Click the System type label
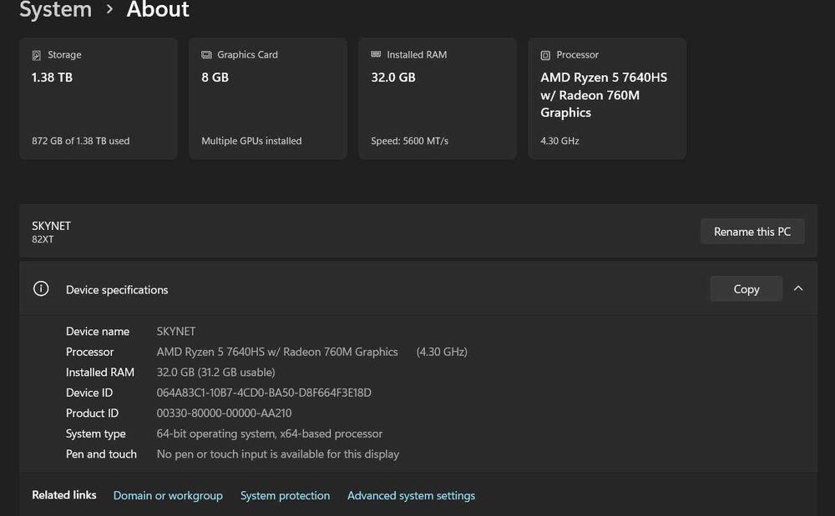Image resolution: width=835 pixels, height=516 pixels. tap(96, 433)
